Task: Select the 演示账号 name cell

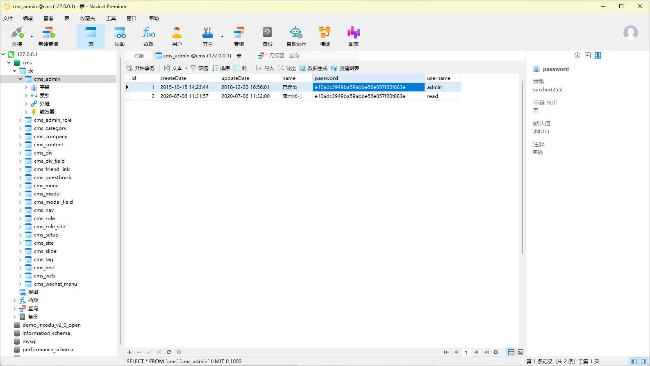Action: 296,96
